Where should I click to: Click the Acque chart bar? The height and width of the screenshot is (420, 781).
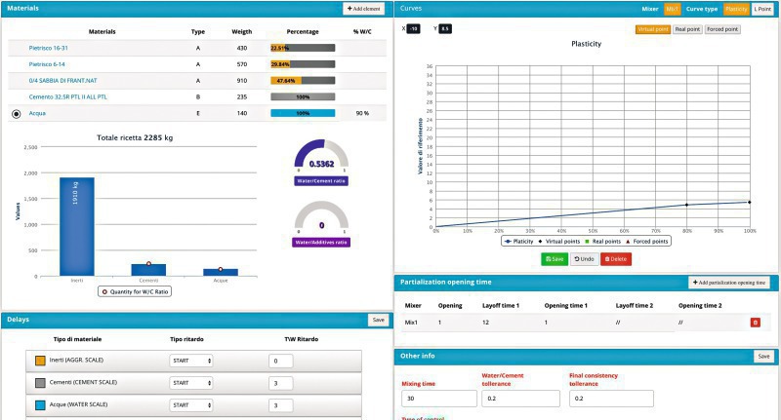click(x=221, y=273)
